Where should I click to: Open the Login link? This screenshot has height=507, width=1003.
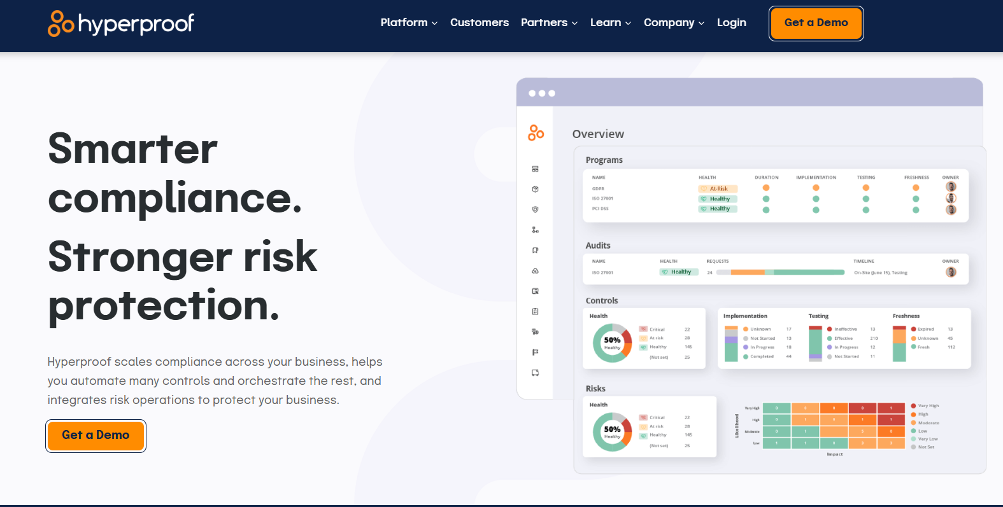731,22
